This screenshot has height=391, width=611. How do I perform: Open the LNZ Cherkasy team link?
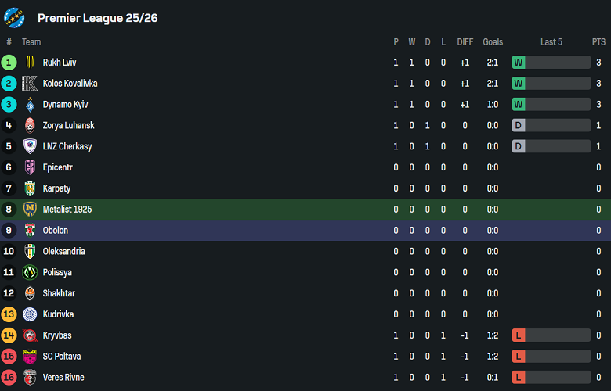[67, 146]
